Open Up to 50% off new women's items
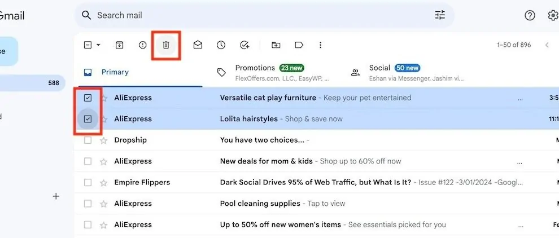Image resolution: width=559 pixels, height=238 pixels. [280, 225]
